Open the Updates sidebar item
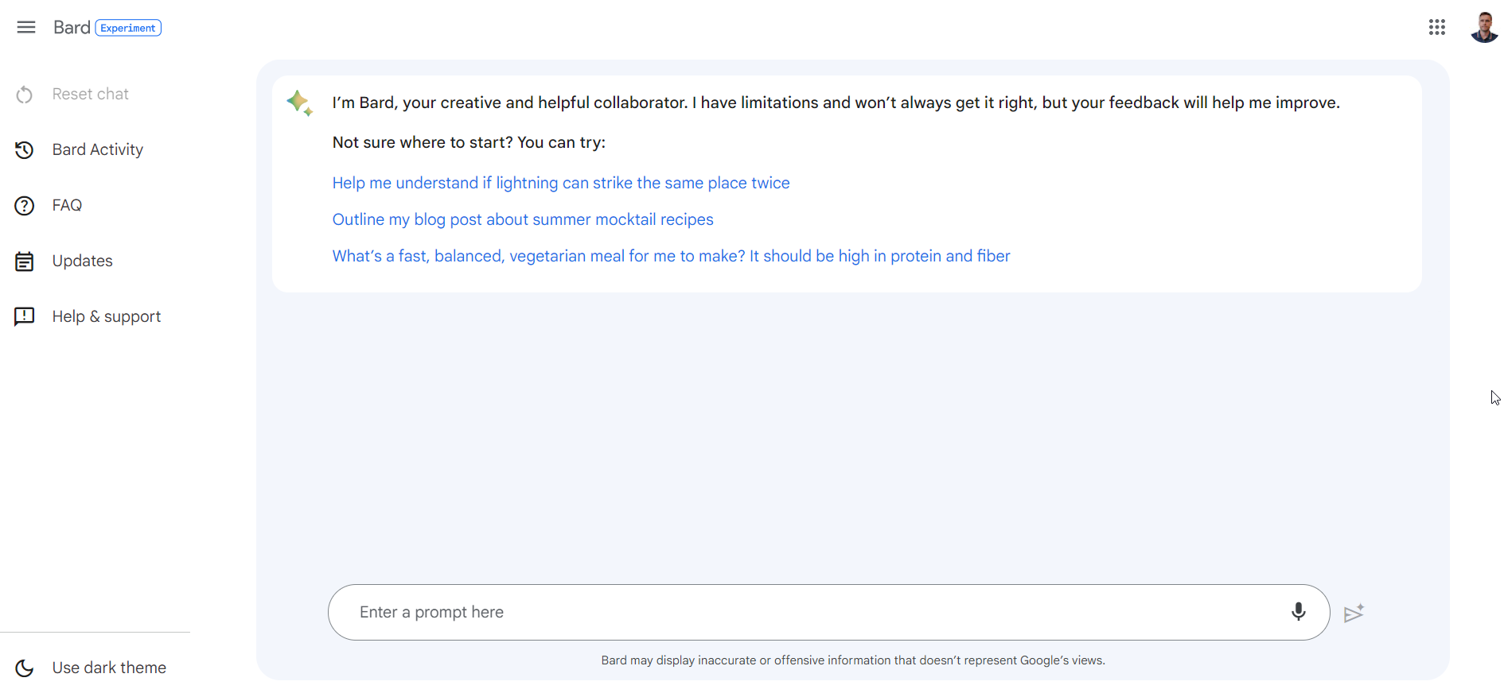This screenshot has height=693, width=1504. point(83,261)
